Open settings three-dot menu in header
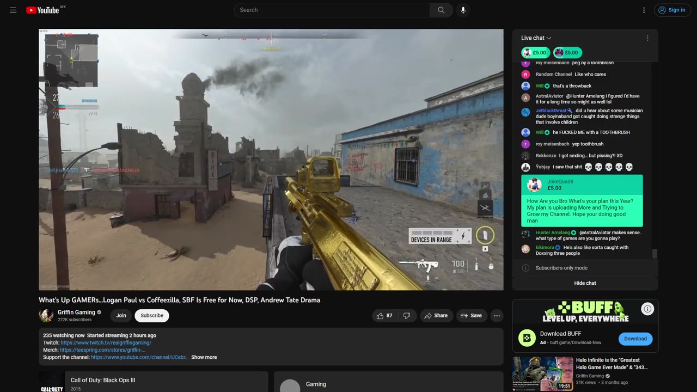 [644, 10]
